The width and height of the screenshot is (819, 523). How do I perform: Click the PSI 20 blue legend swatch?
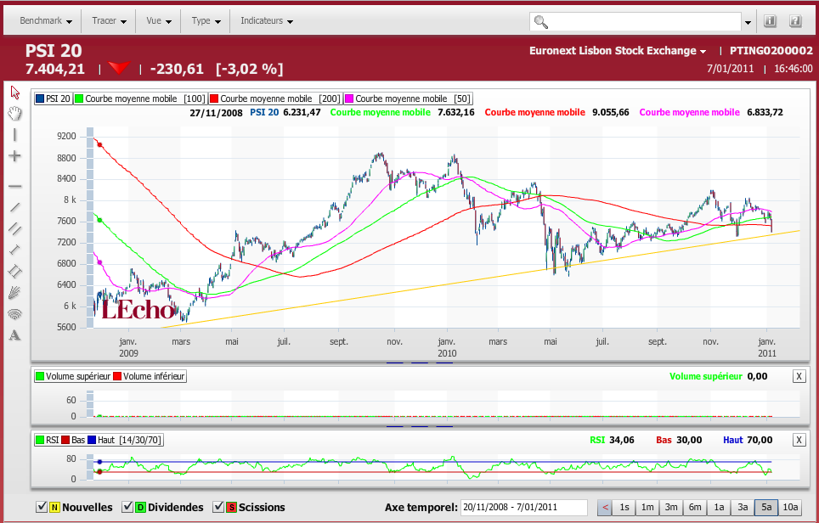click(40, 98)
